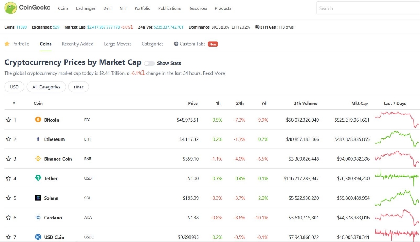Open the DeFi menu

pos(108,8)
